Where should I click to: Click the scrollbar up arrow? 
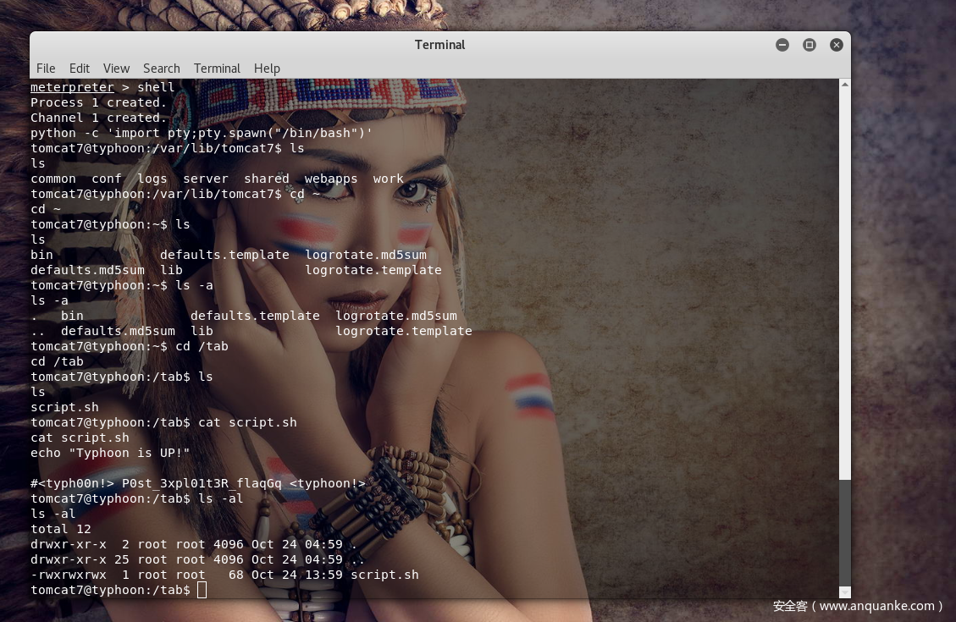(x=844, y=85)
